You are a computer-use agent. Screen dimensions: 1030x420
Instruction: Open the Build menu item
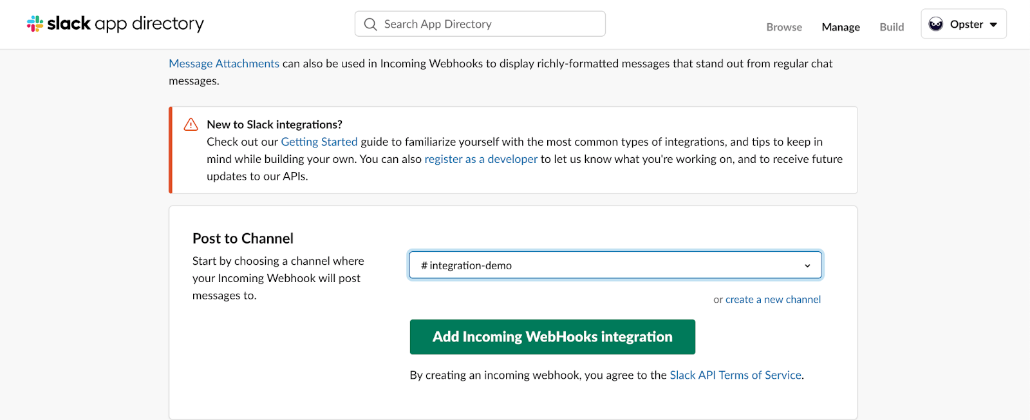point(892,27)
